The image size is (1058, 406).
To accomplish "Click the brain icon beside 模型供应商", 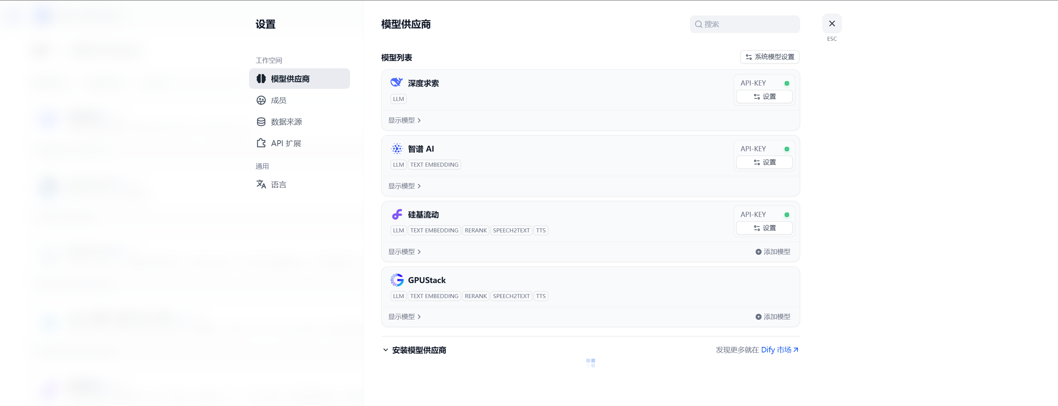I will 261,79.
